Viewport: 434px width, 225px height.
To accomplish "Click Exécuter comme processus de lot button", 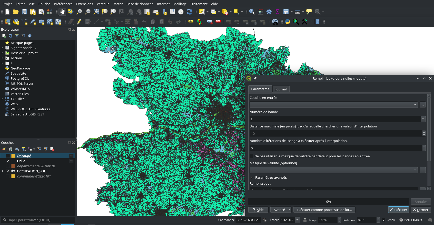I will click(x=324, y=210).
